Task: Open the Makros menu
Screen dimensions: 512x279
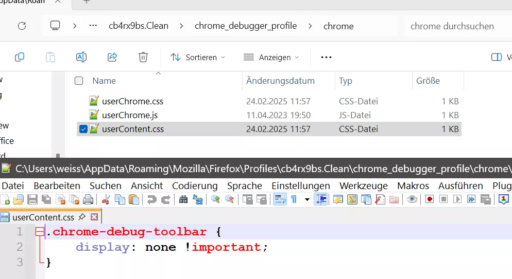Action: pyautogui.click(x=413, y=185)
